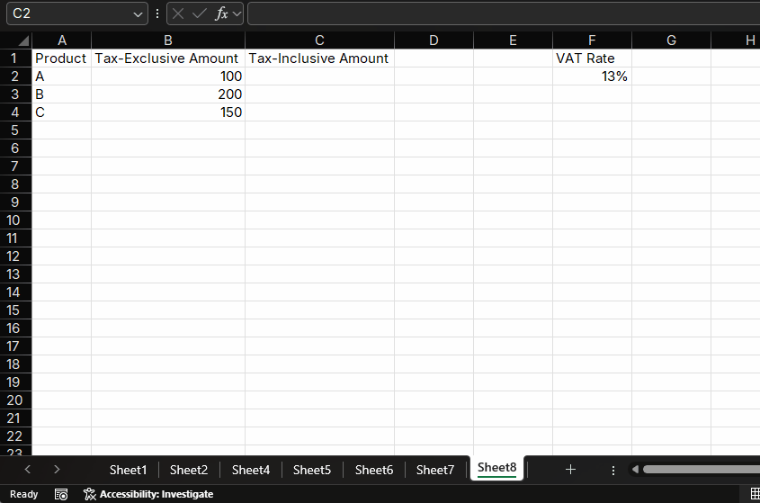The image size is (760, 503).
Task: Select column E header
Action: tap(513, 40)
